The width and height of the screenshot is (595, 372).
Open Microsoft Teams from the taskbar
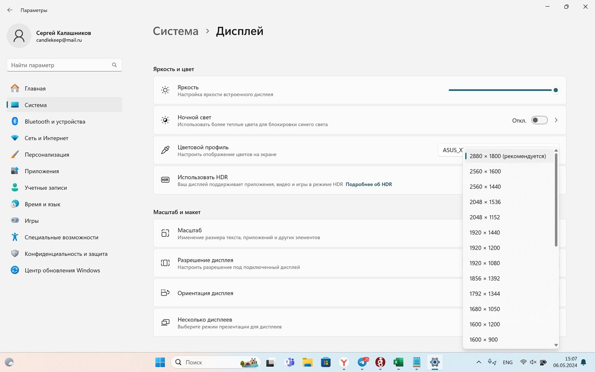point(290,362)
